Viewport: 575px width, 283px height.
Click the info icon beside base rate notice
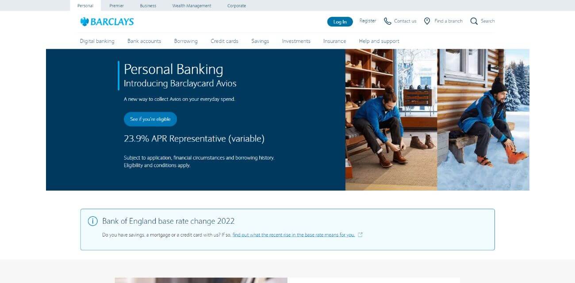coord(92,221)
